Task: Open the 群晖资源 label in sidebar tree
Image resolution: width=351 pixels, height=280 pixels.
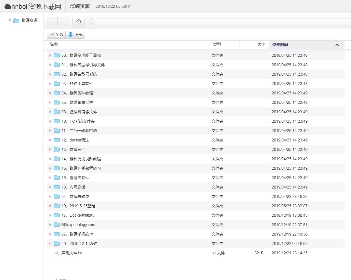Action: (x=30, y=20)
